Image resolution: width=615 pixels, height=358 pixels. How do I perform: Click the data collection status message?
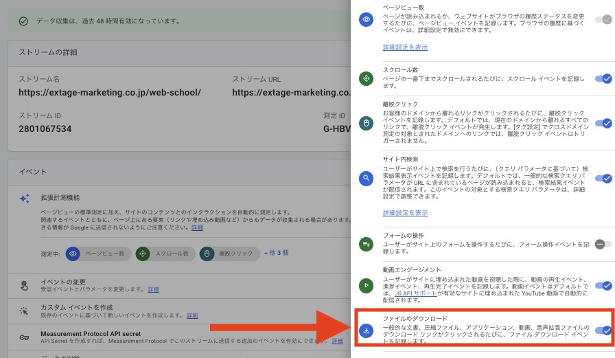point(108,21)
